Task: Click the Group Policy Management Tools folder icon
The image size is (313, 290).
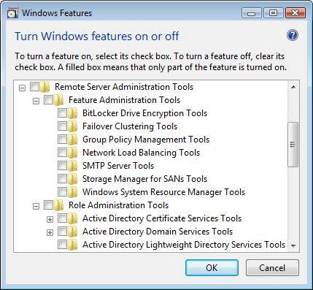Action: point(73,140)
